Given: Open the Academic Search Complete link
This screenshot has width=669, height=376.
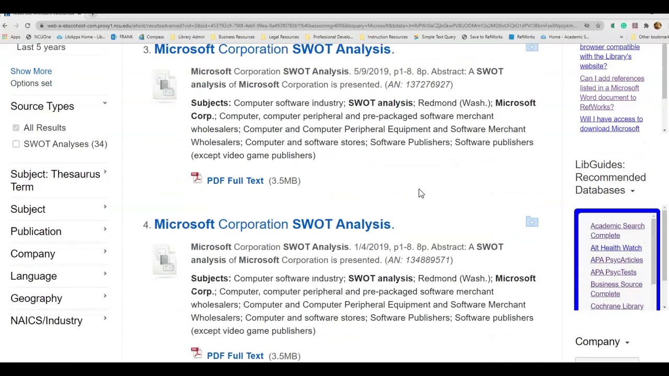Looking at the screenshot, I should [x=617, y=231].
